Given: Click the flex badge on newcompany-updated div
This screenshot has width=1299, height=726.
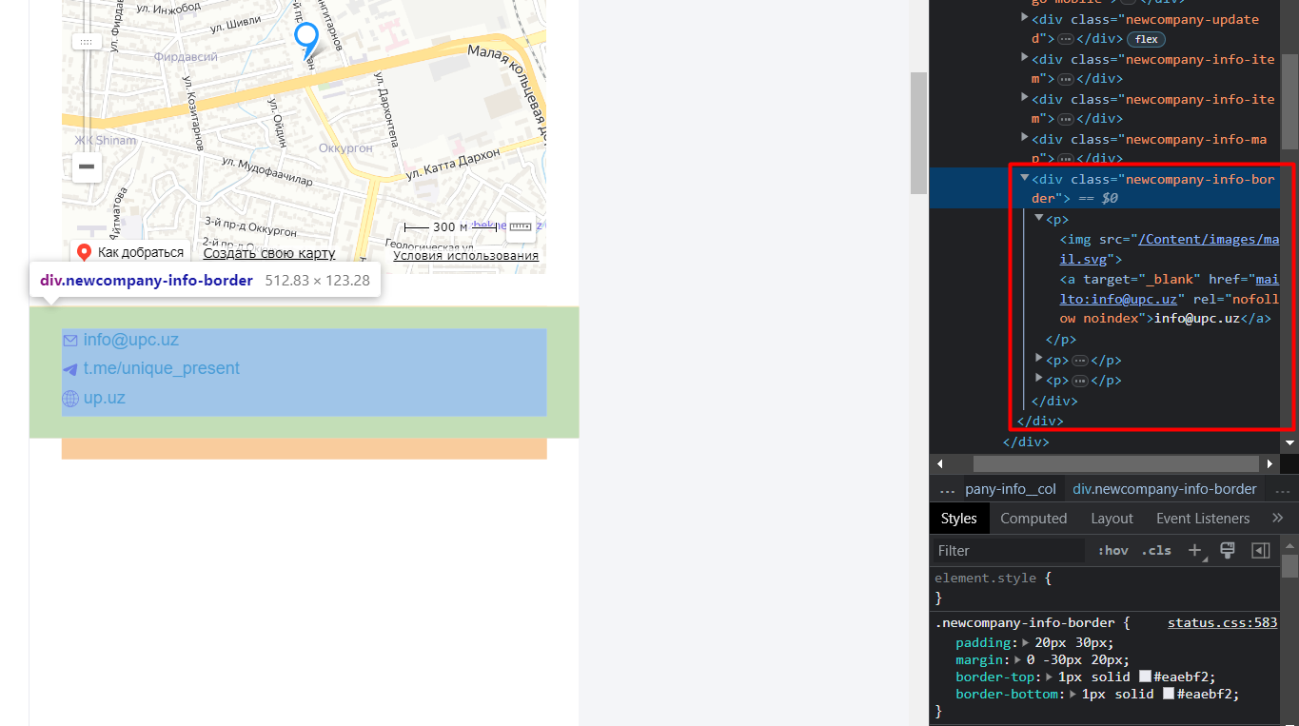Looking at the screenshot, I should point(1147,39).
